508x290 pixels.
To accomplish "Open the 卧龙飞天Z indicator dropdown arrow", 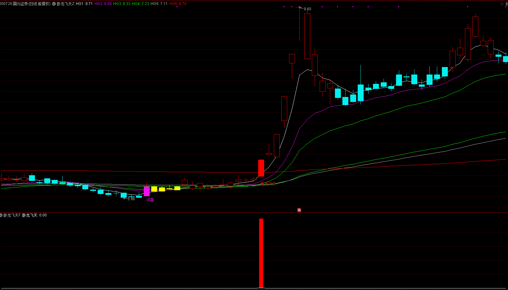I will (54, 4).
